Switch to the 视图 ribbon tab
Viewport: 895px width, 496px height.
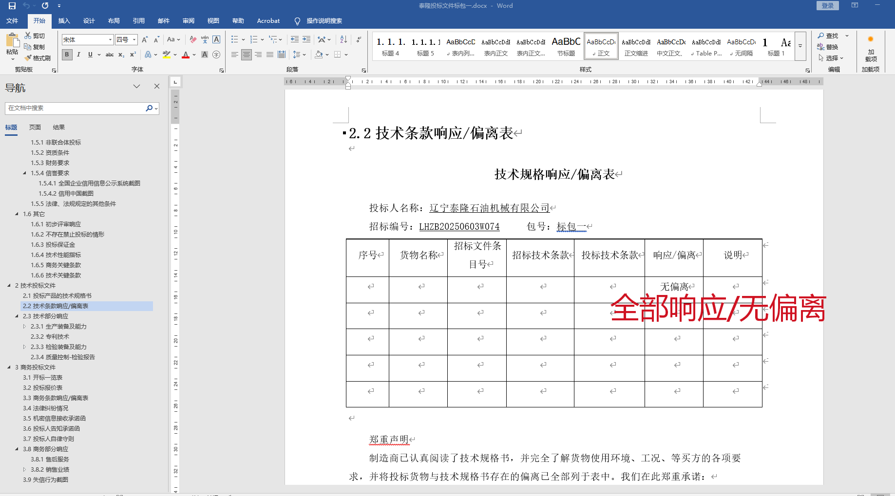213,20
